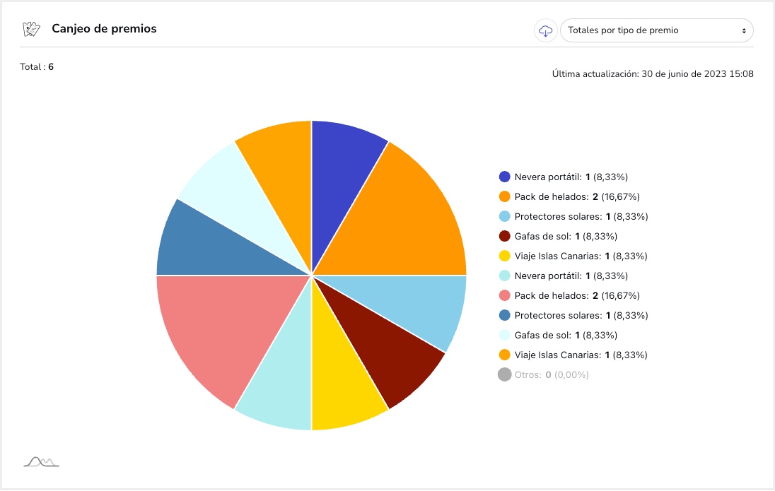Viewport: 775px width, 491px height.
Task: Click the "Última actualización" timestamp text
Action: (x=653, y=74)
